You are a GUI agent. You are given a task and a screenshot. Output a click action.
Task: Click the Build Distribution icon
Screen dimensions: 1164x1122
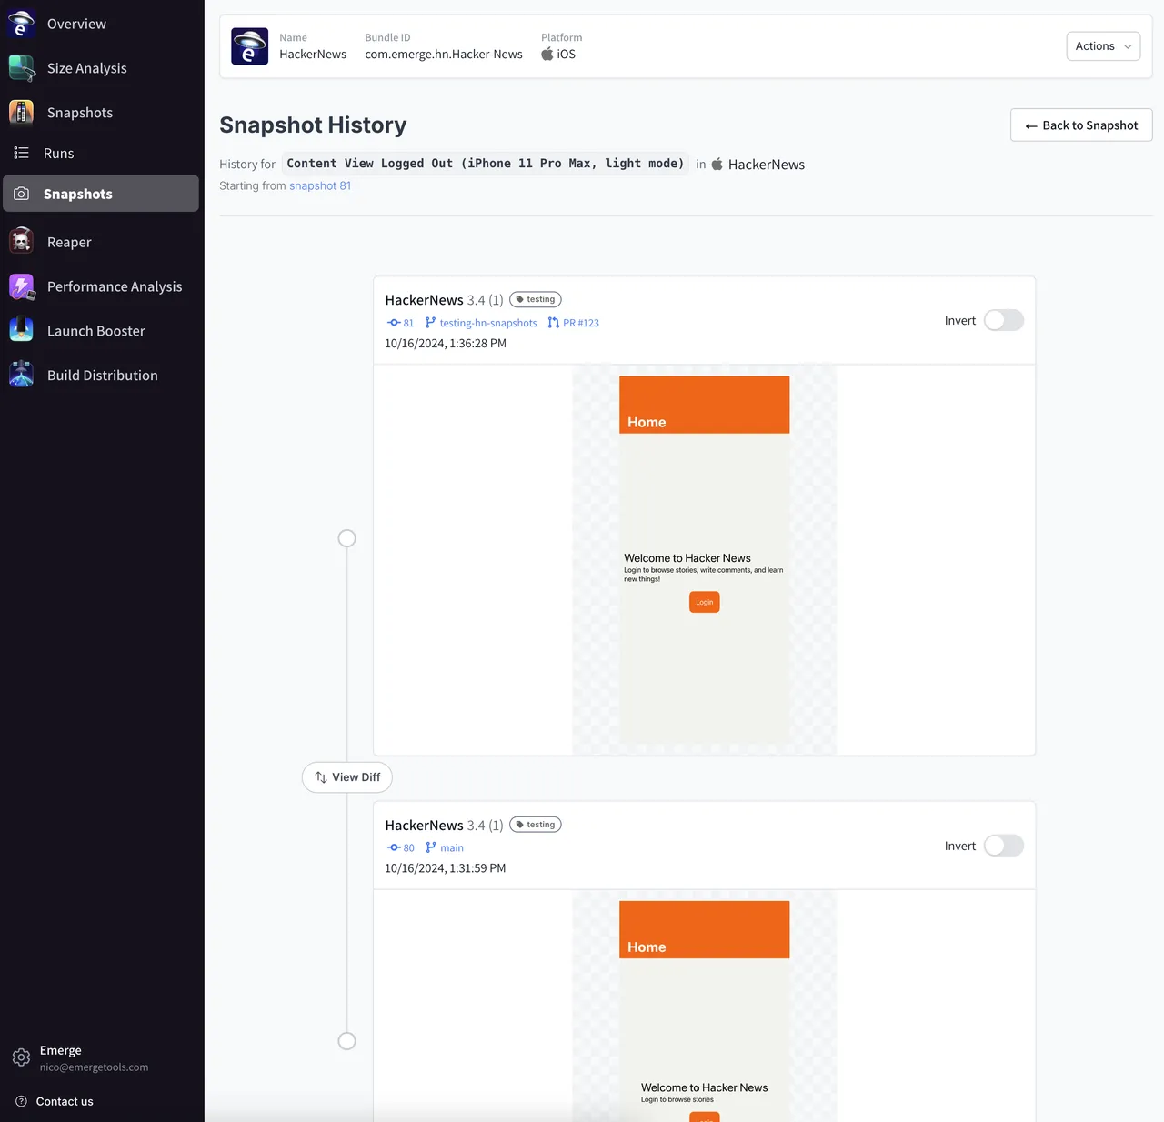(x=21, y=376)
